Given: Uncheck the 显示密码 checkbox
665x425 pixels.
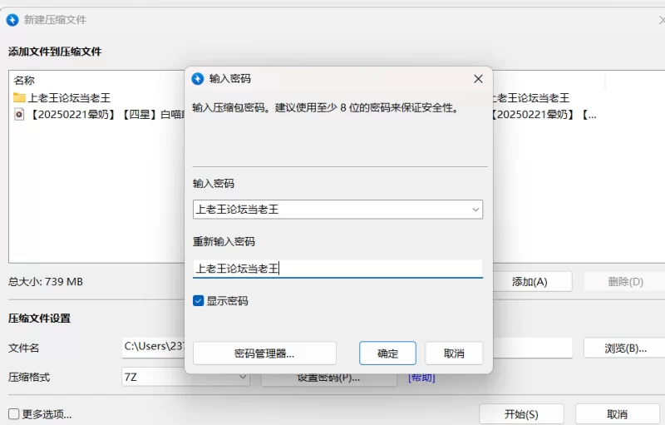Looking at the screenshot, I should [199, 301].
